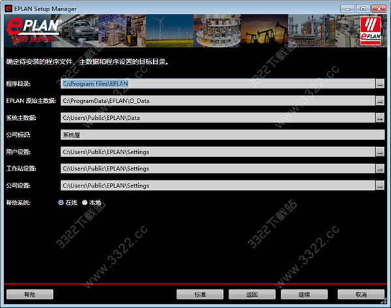Viewport: 391px width, 308px height.
Task: Cancel setup with 取消 button
Action: coord(361,294)
